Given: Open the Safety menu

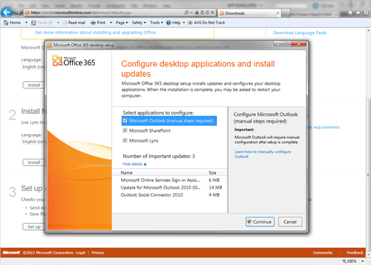Looking at the screenshot, I should [x=139, y=23].
